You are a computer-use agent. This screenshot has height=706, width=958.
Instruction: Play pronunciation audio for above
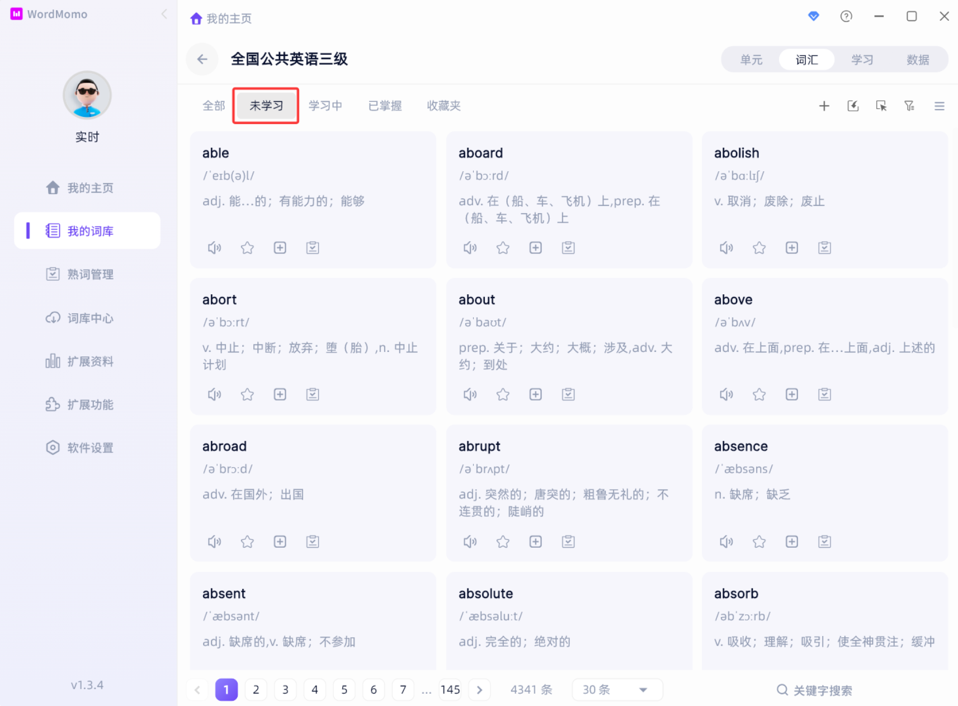[726, 394]
